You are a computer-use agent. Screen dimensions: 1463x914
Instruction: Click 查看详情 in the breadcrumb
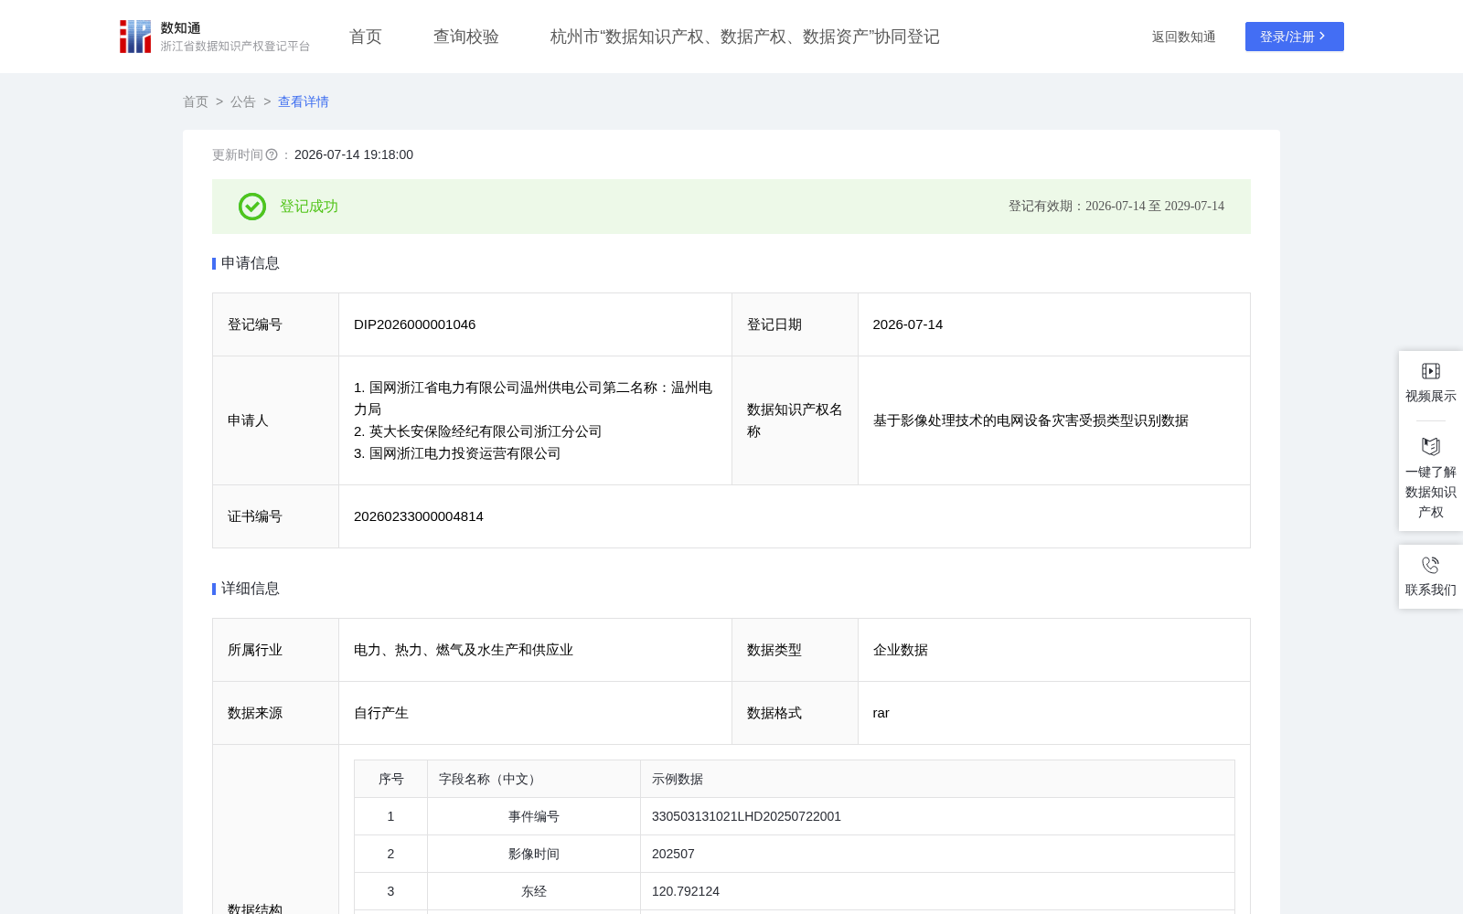click(x=304, y=101)
